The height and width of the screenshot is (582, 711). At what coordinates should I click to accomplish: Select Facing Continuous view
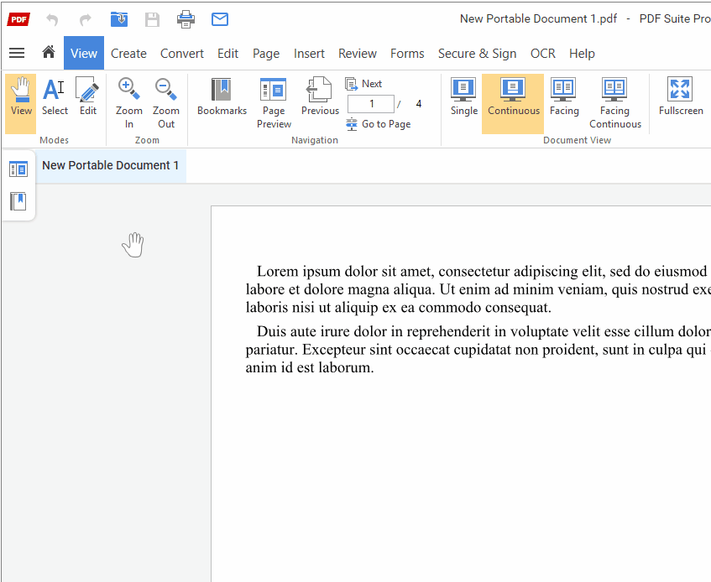click(x=614, y=104)
